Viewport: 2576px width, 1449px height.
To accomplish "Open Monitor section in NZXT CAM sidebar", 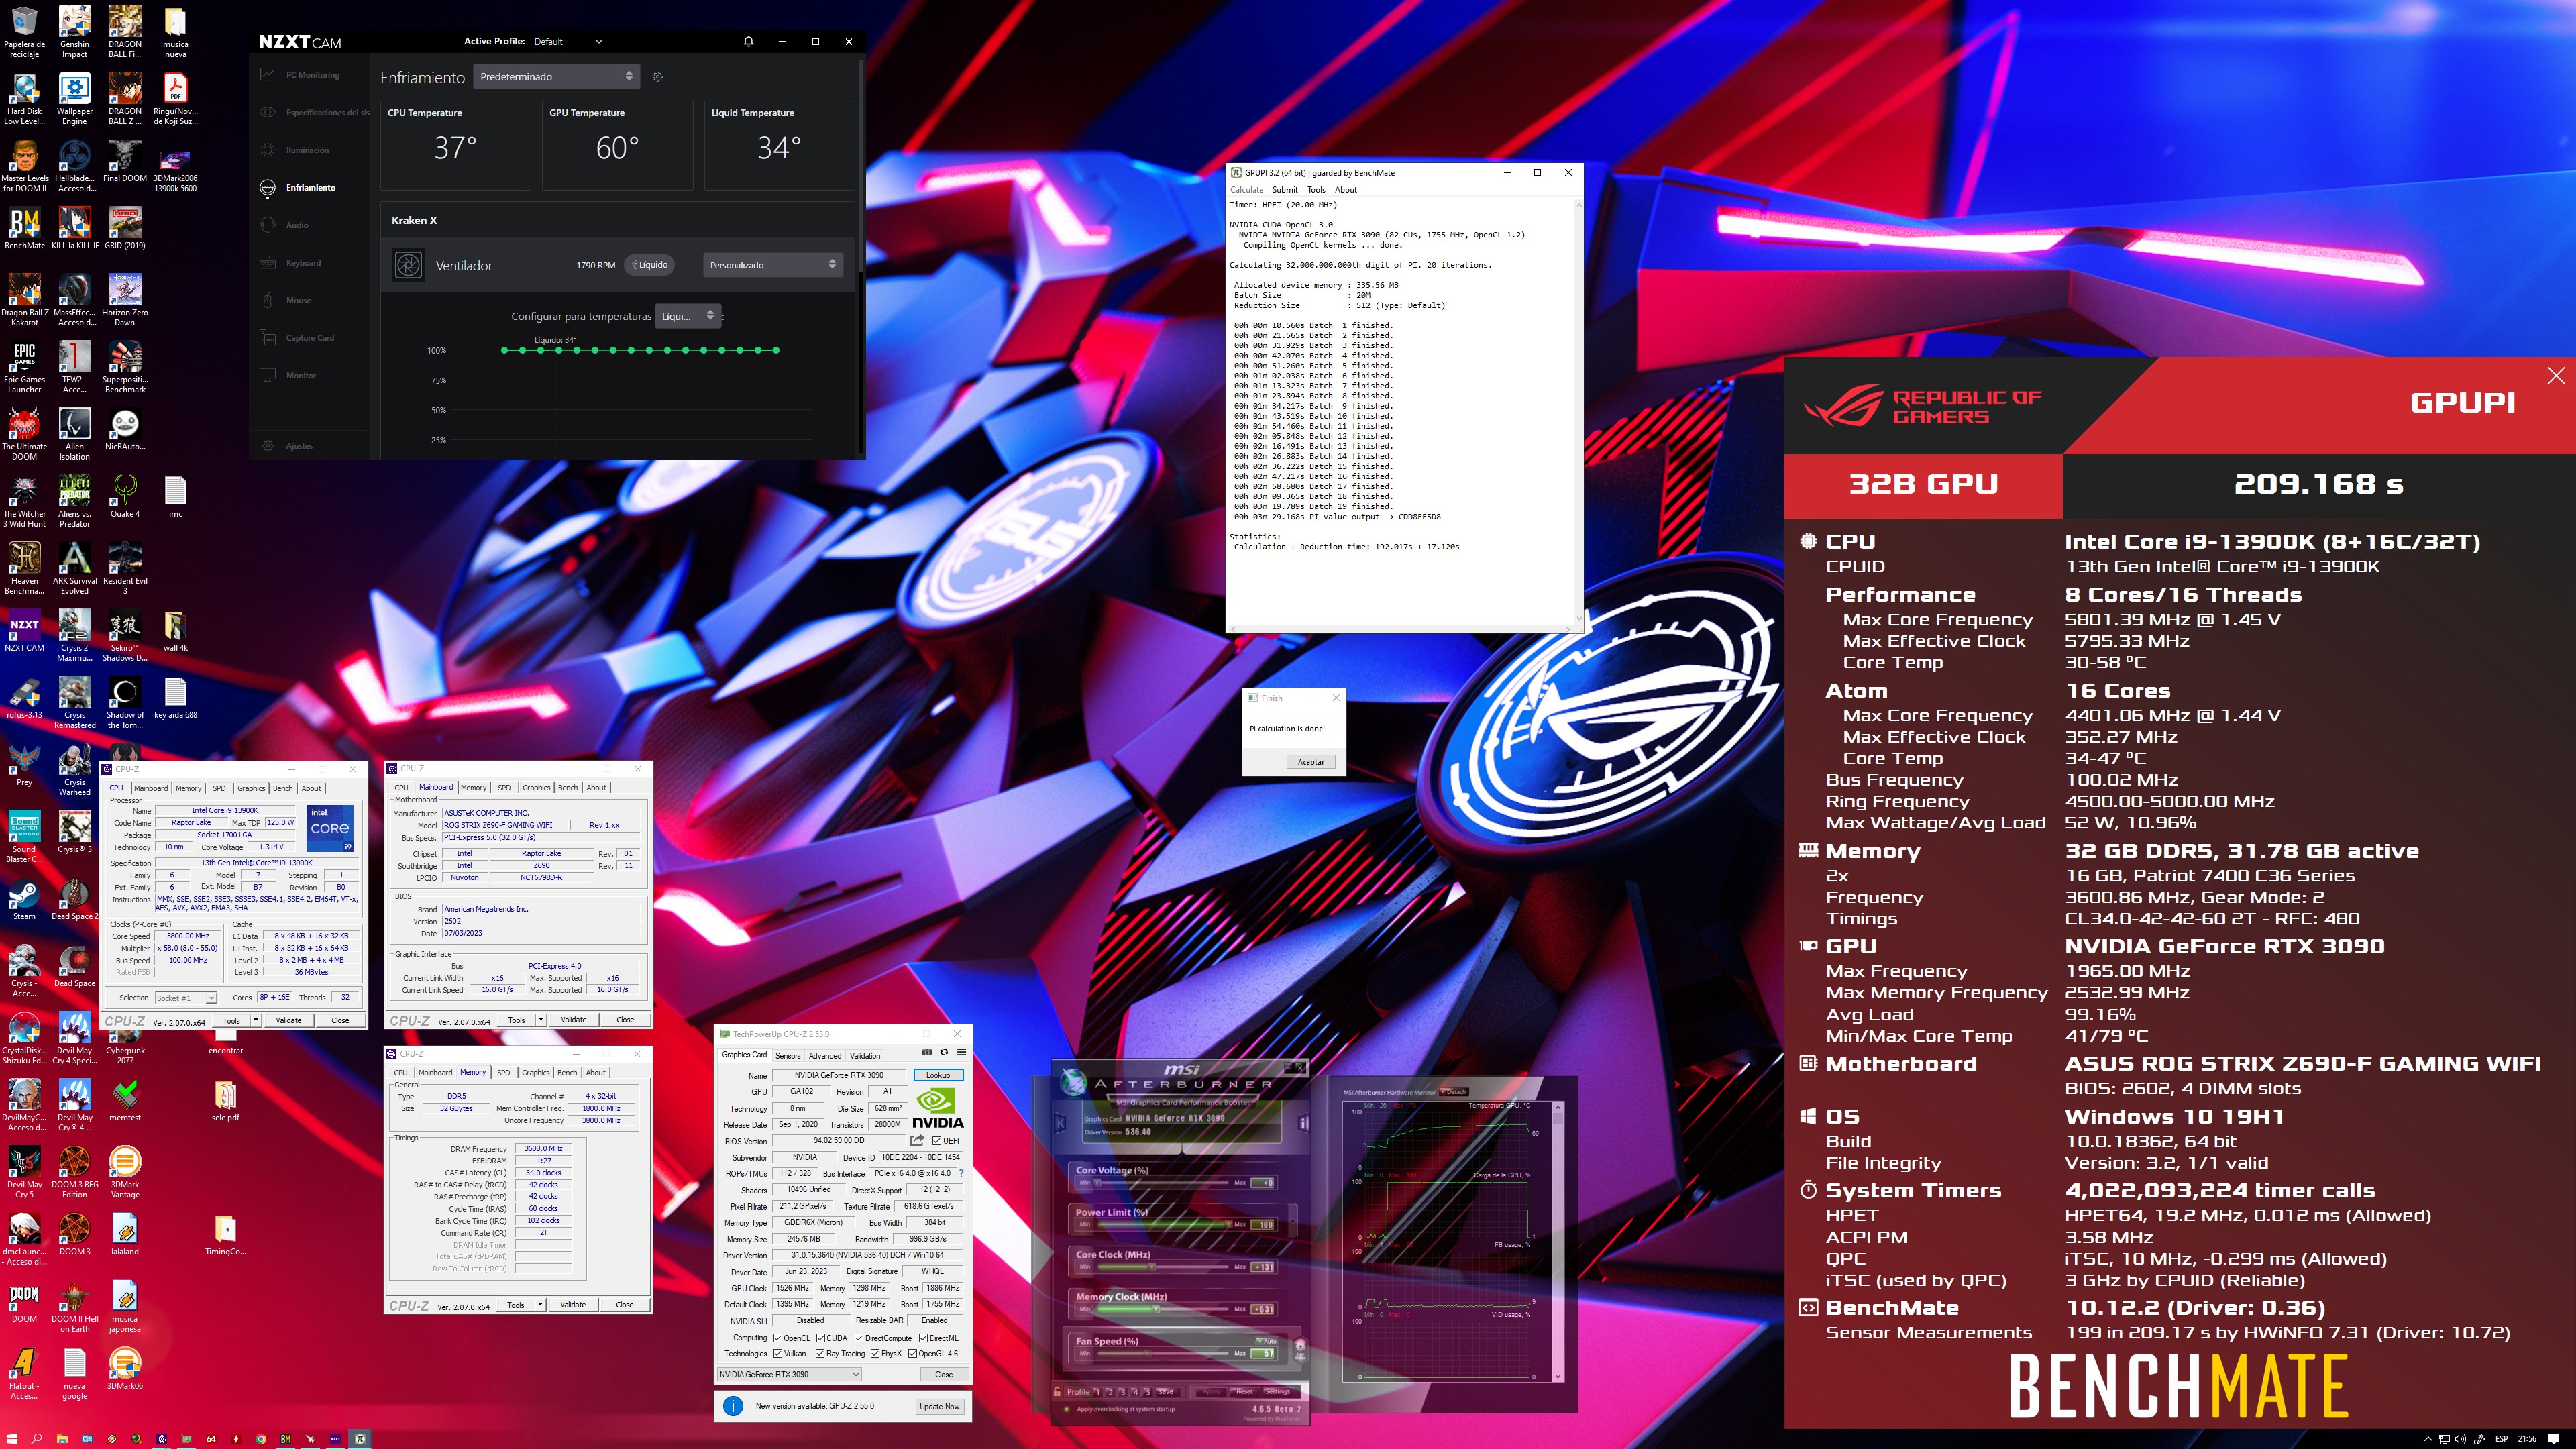I will [x=288, y=375].
